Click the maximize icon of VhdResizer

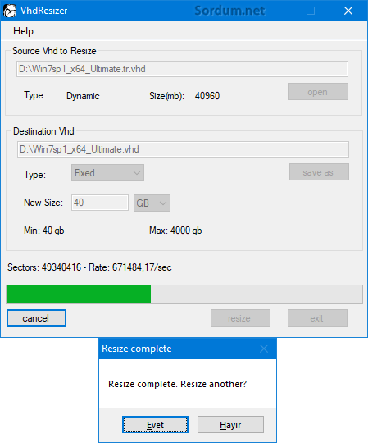[311, 11]
